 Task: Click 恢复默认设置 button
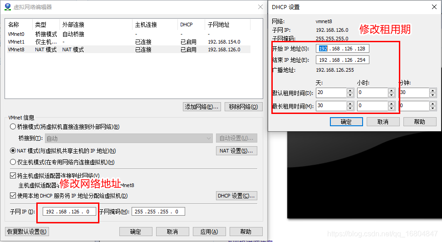pyautogui.click(x=27, y=232)
